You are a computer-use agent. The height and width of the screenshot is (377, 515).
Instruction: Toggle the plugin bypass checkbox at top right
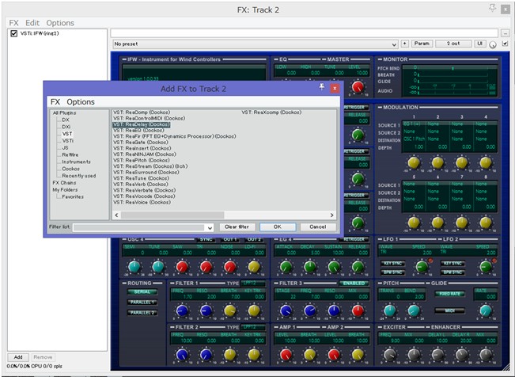point(506,44)
